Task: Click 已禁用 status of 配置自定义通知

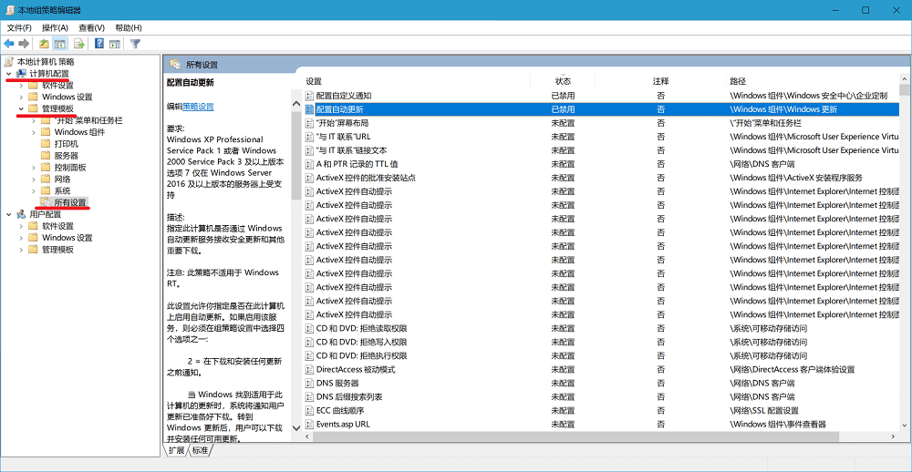Action: pyautogui.click(x=563, y=96)
